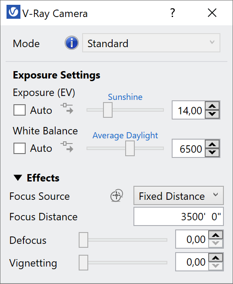The image size is (233, 284).
Task: Click the White Balance transfer-settings arrow icon
Action: pyautogui.click(x=67, y=147)
